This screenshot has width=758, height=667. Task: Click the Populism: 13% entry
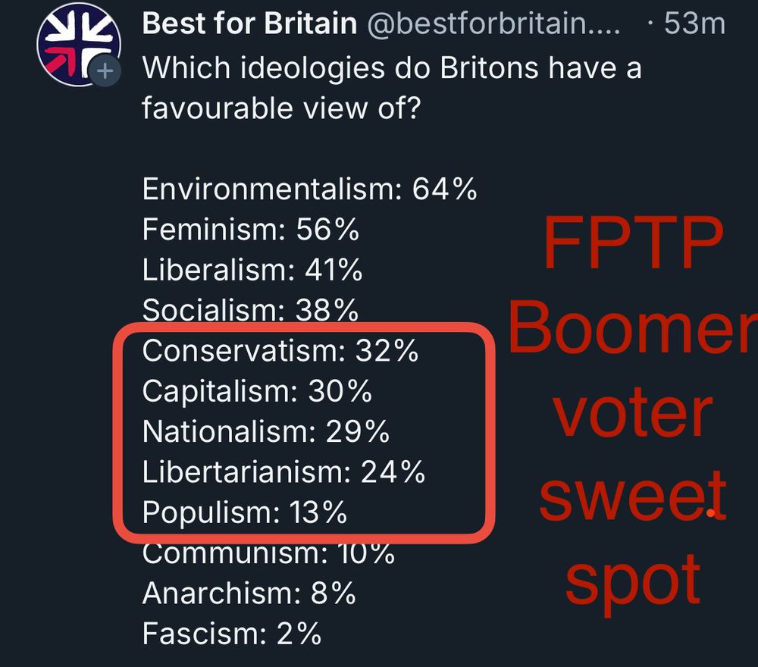point(245,513)
